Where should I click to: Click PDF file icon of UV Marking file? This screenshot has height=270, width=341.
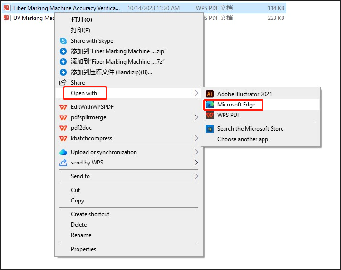(x=7, y=18)
